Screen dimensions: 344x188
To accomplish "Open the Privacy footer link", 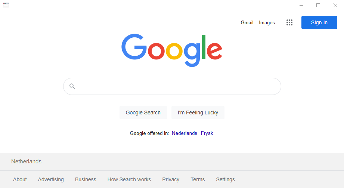I will (171, 179).
